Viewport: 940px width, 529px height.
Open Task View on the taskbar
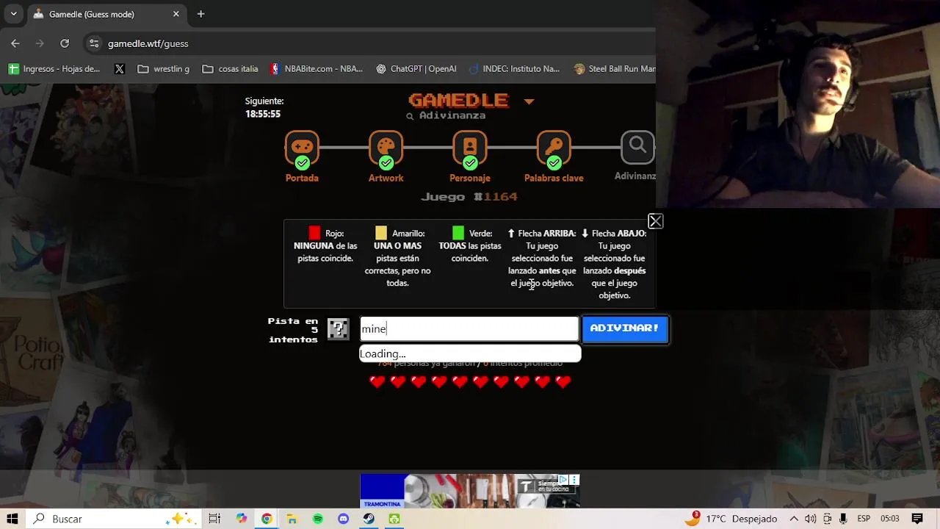[x=214, y=519]
